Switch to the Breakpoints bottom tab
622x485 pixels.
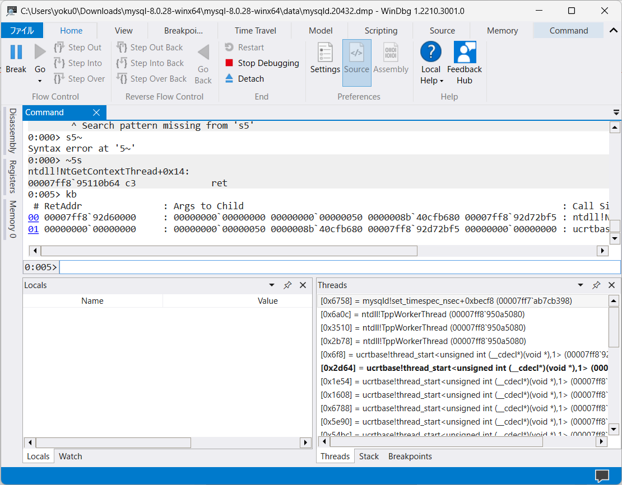point(410,456)
